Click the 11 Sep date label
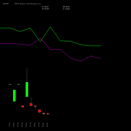This screenshot has height=131, width=131. point(9,125)
